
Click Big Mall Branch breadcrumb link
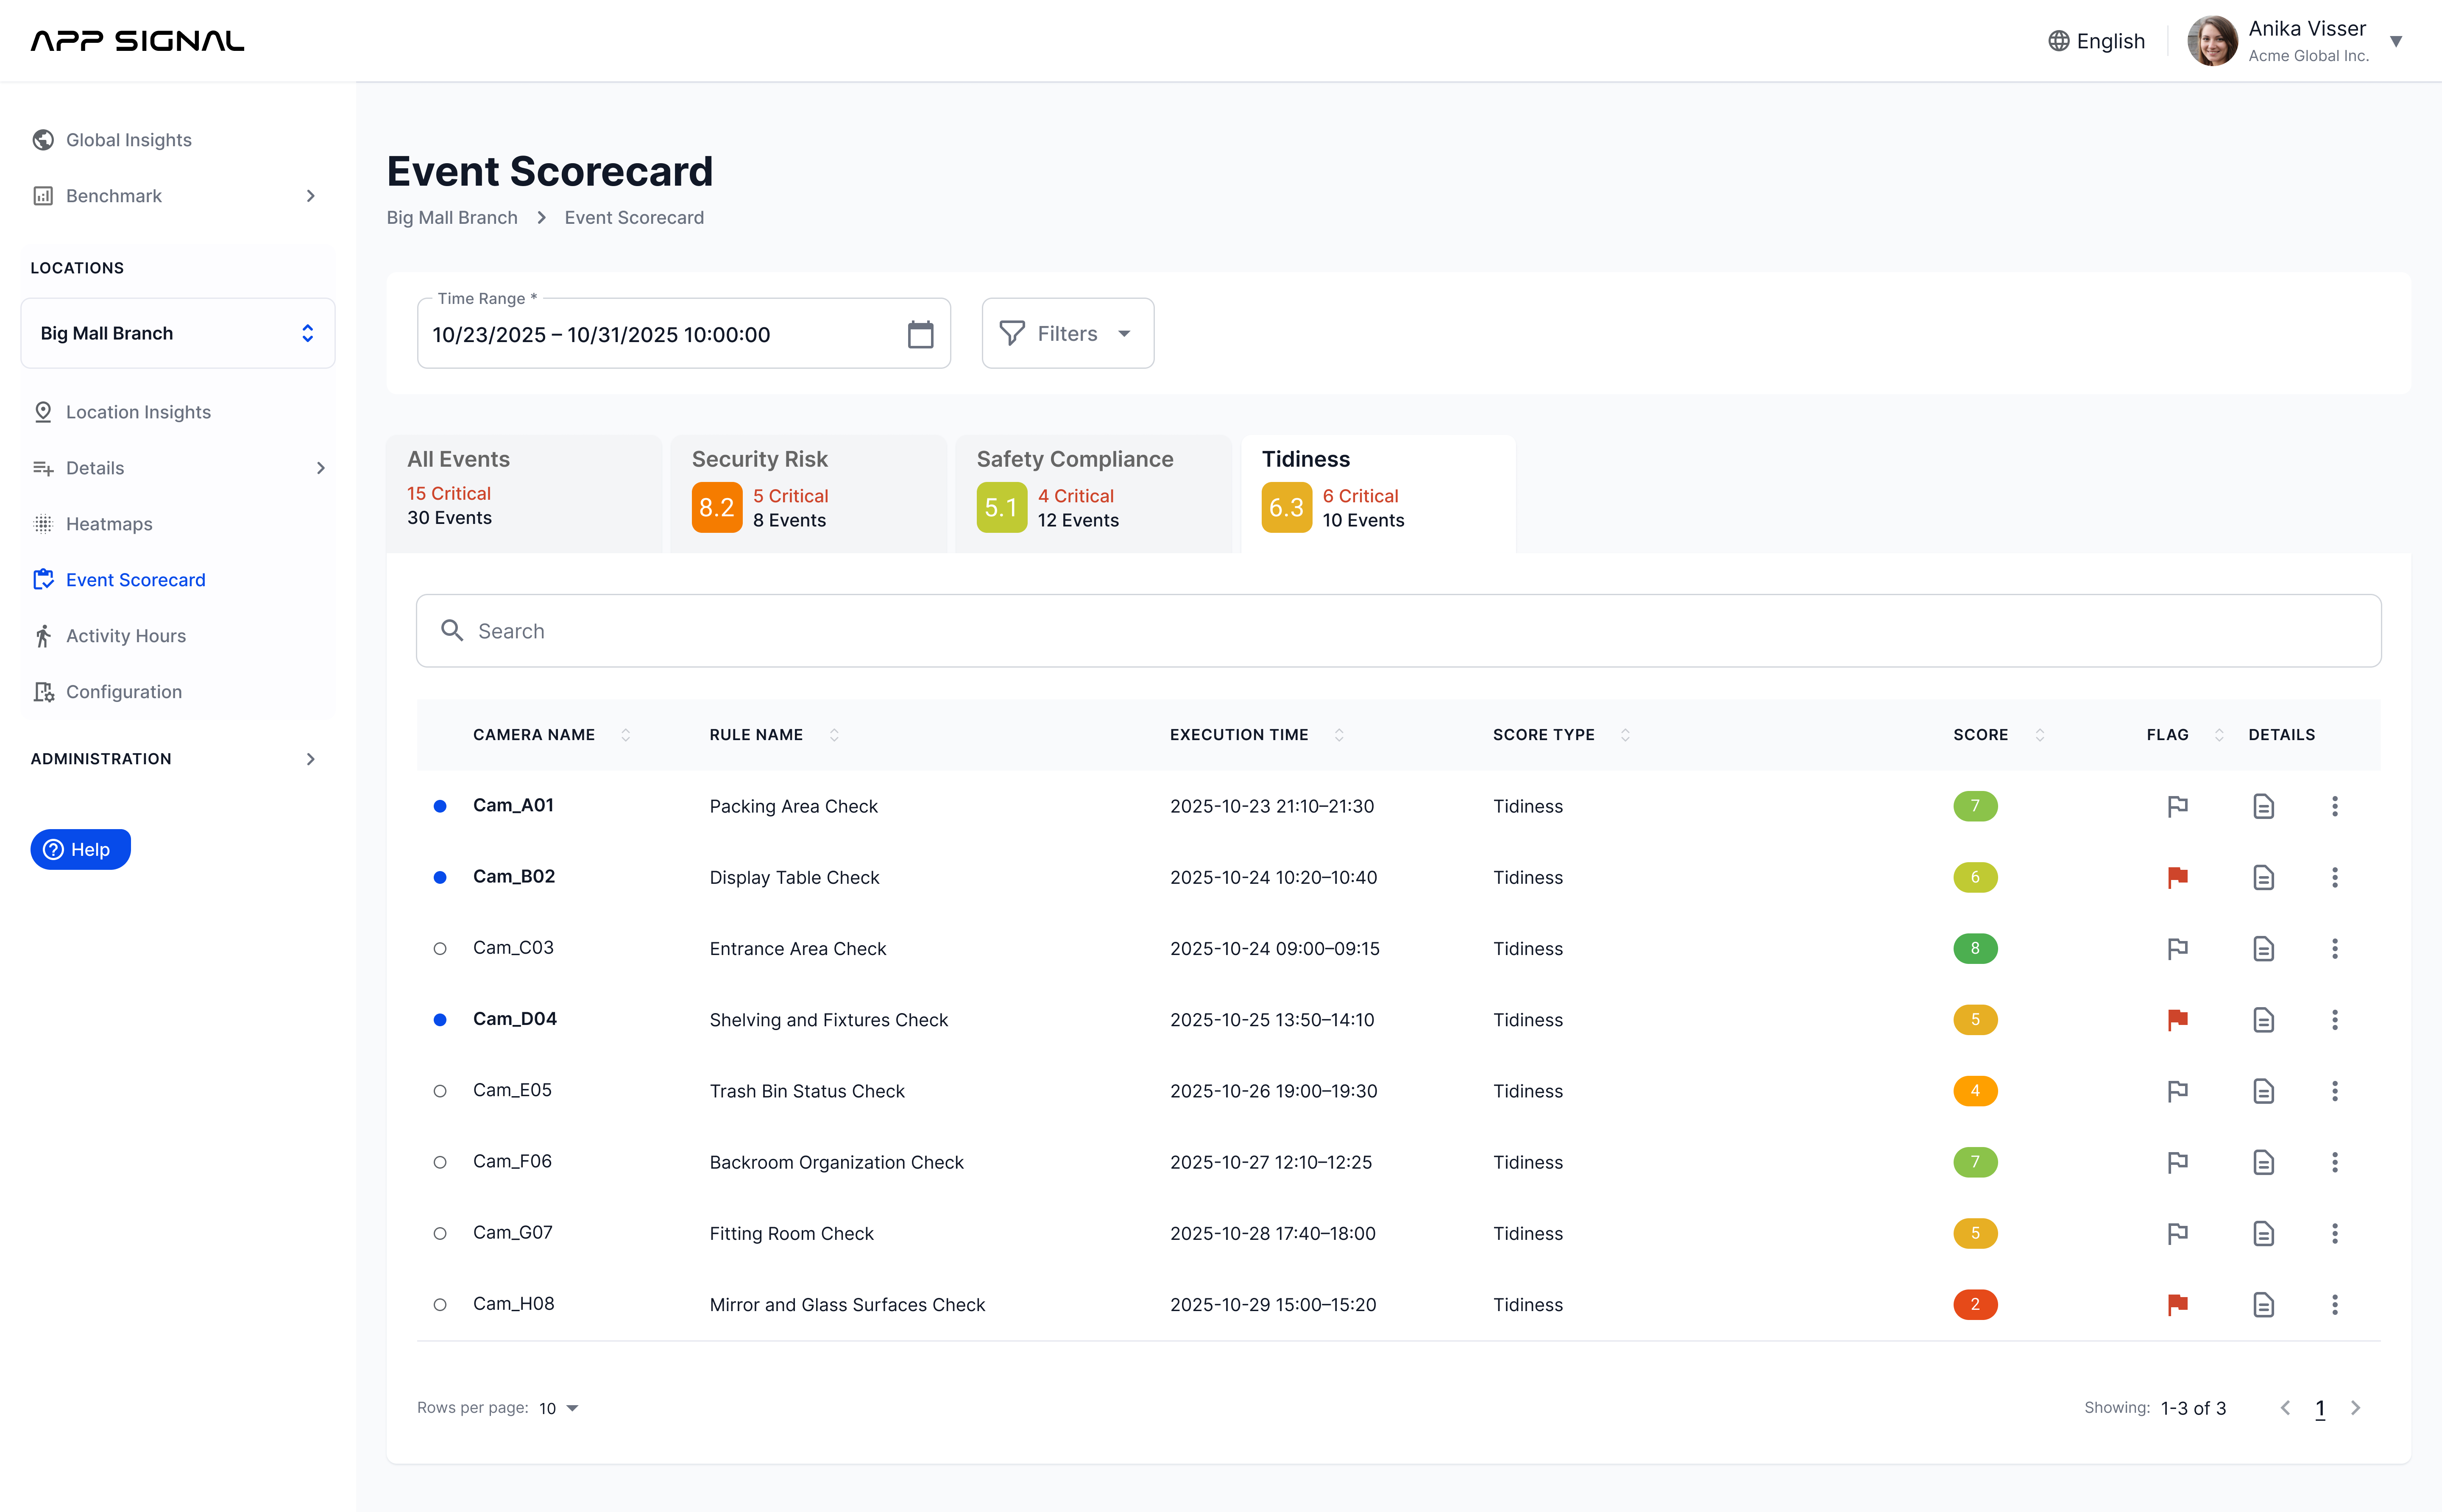tap(452, 218)
